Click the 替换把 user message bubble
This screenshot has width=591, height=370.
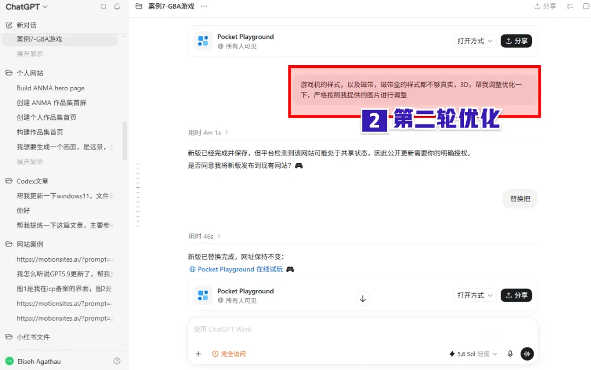(520, 199)
